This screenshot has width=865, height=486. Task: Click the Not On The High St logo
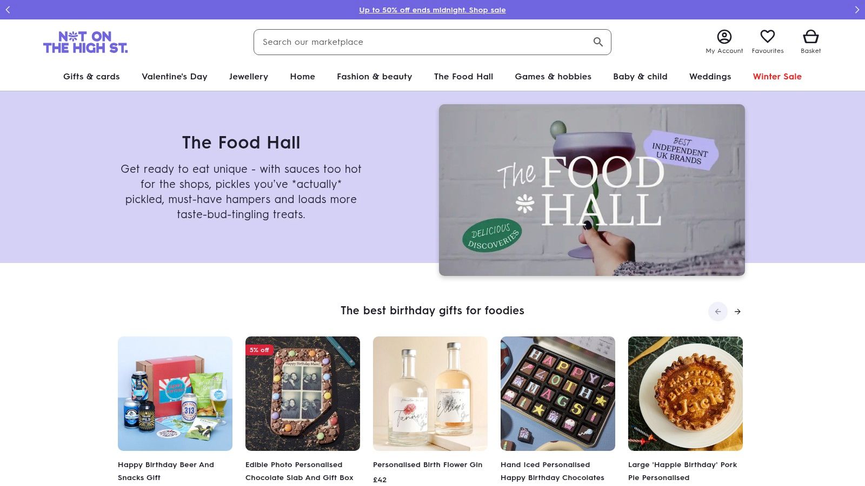[85, 42]
